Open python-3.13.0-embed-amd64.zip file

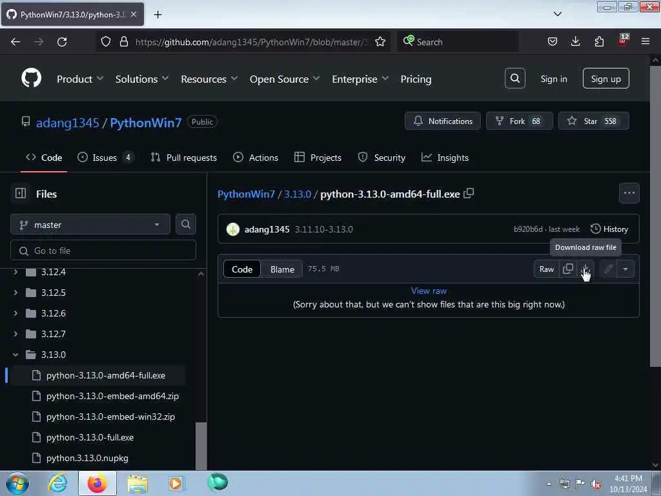pos(112,396)
